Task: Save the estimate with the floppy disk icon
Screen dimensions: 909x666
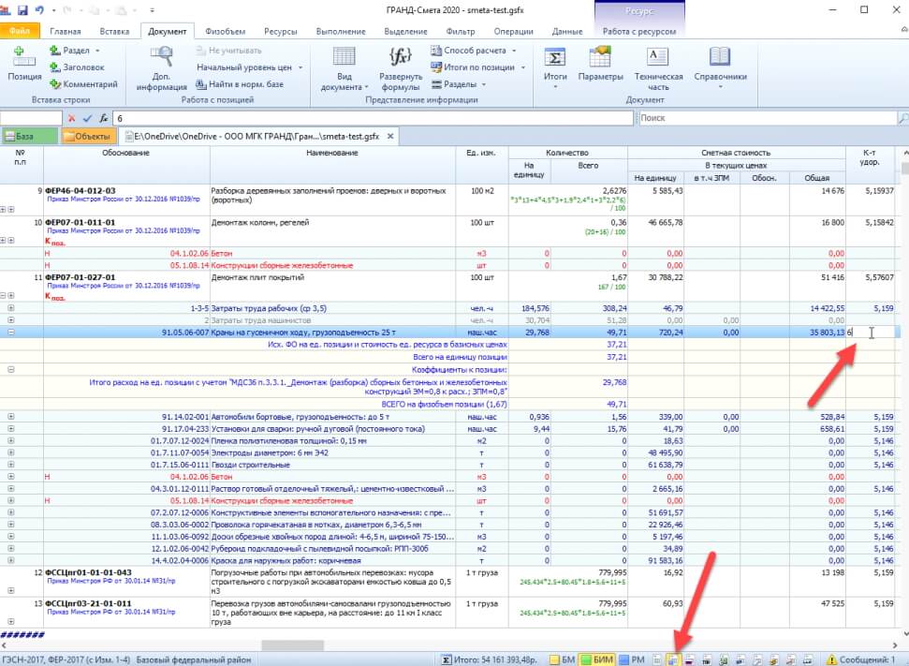Action: [x=22, y=10]
